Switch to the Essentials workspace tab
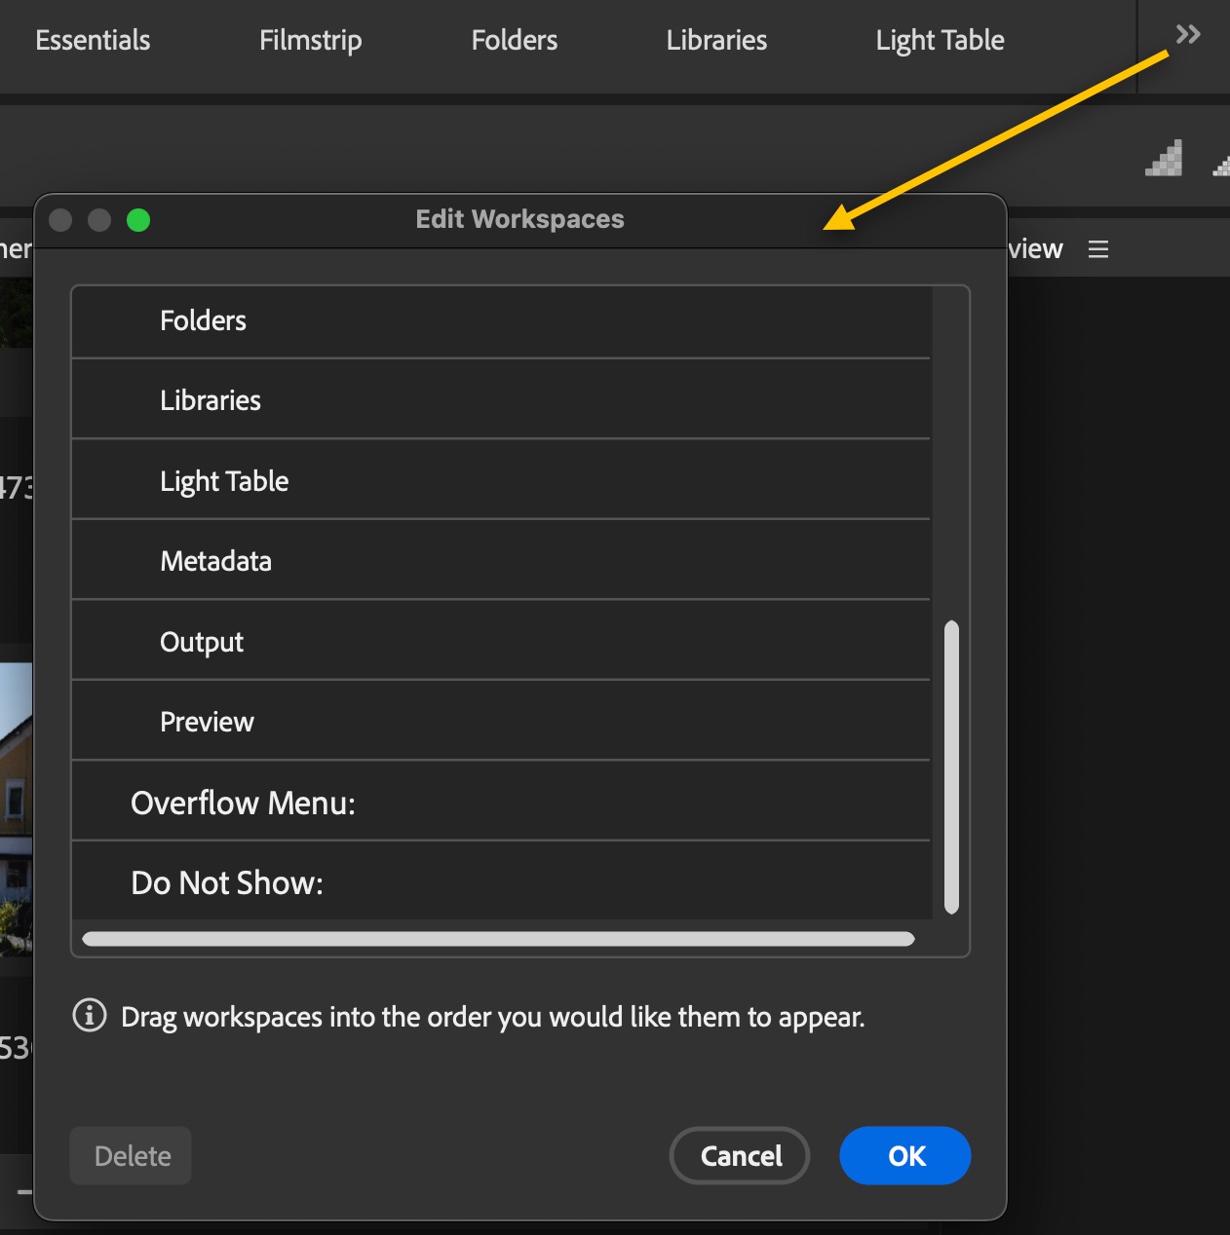Viewport: 1230px width, 1235px height. click(x=93, y=40)
